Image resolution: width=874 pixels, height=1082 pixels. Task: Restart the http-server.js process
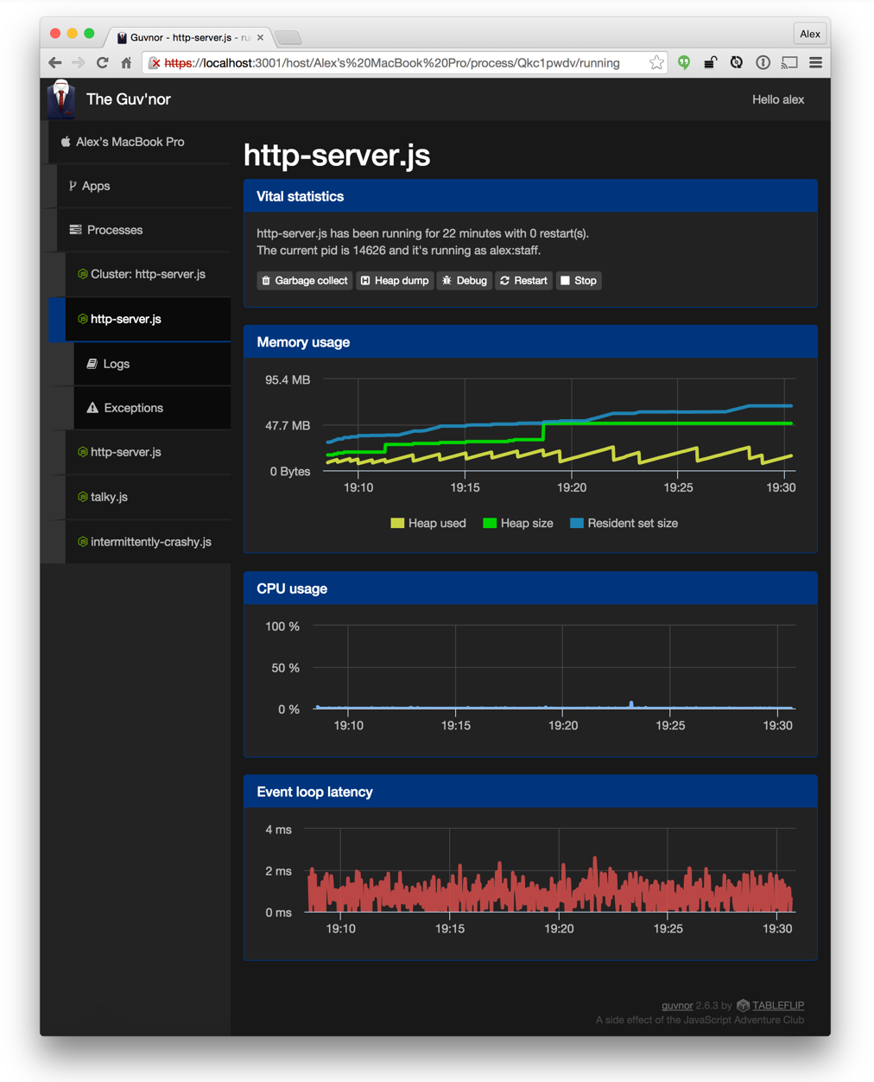point(523,281)
